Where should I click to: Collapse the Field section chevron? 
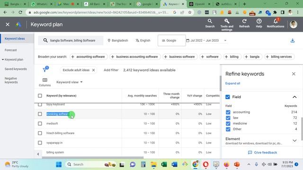coord(294,97)
